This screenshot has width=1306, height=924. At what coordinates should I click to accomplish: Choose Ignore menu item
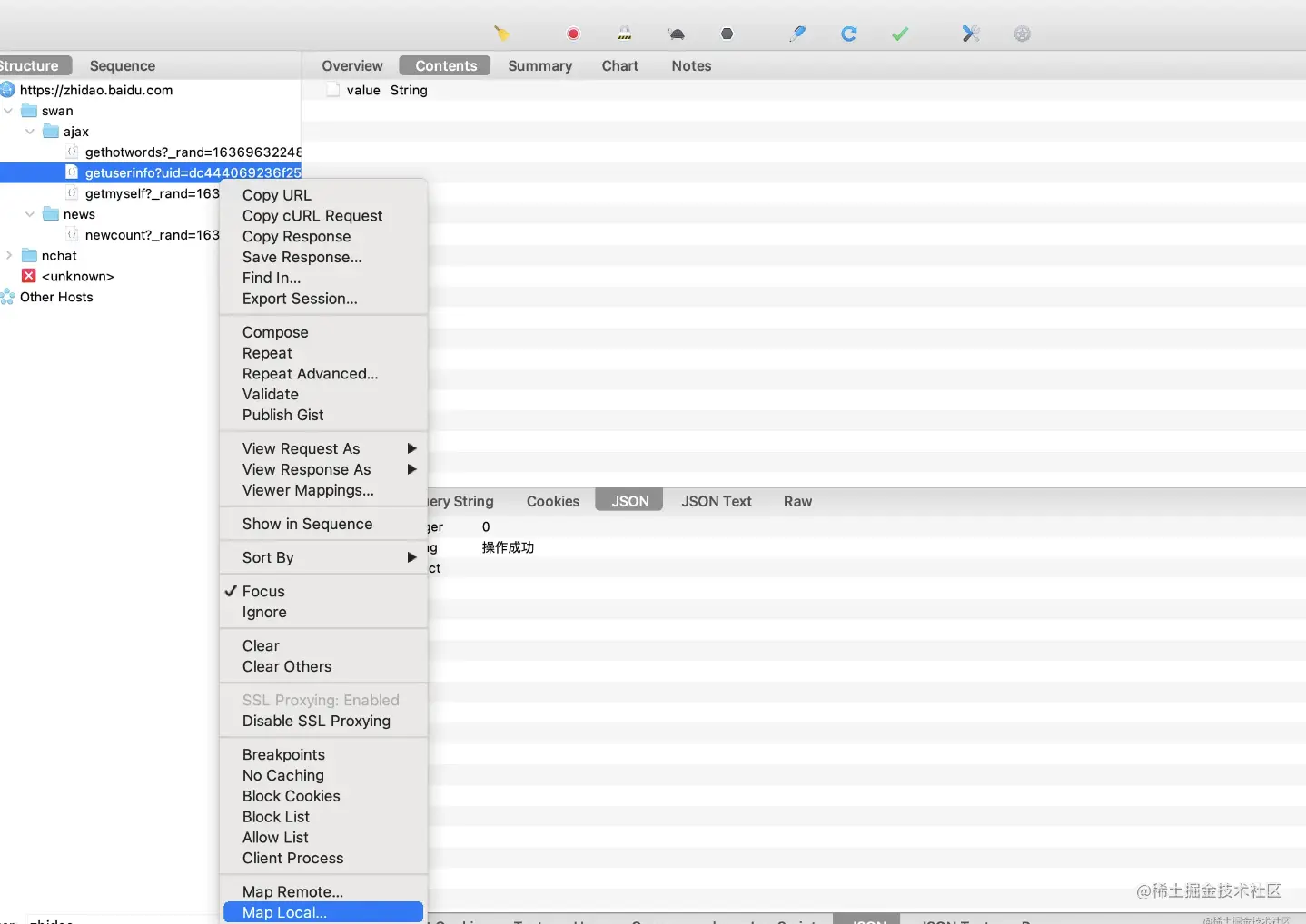(323, 612)
